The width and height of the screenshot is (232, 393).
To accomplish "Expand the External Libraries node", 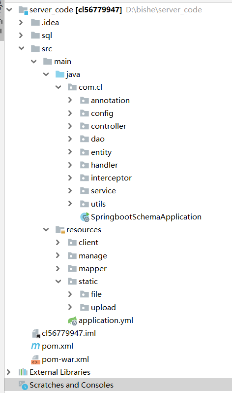I will point(9,372).
